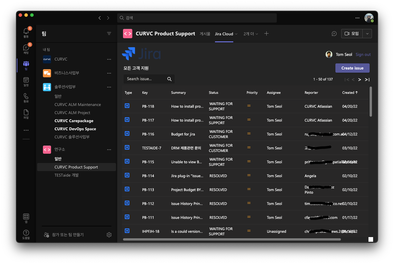The height and width of the screenshot is (264, 394).
Task: Expand the 2개 더 tabs dropdown
Action: (x=257, y=34)
